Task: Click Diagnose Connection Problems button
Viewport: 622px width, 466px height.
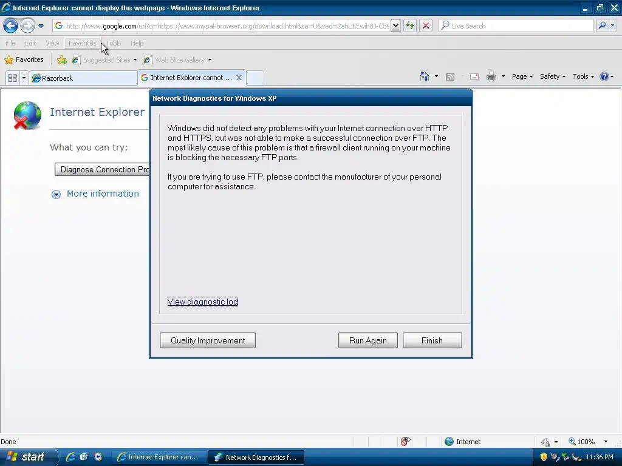Action: pyautogui.click(x=102, y=170)
